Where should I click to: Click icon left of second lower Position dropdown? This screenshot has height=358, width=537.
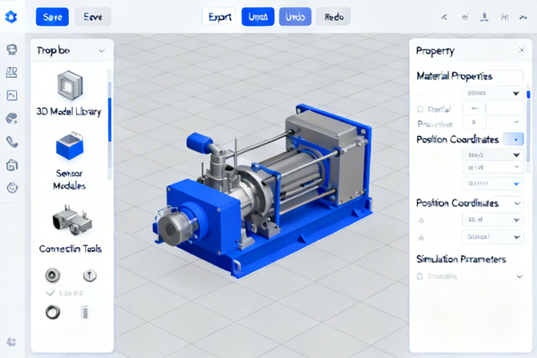(x=422, y=237)
